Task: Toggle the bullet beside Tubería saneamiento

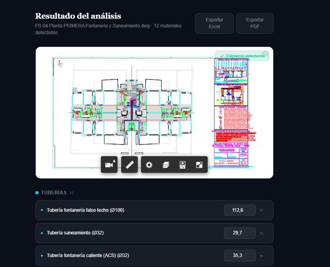Action: [43, 233]
